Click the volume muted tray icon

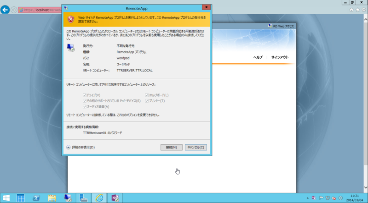334,198
